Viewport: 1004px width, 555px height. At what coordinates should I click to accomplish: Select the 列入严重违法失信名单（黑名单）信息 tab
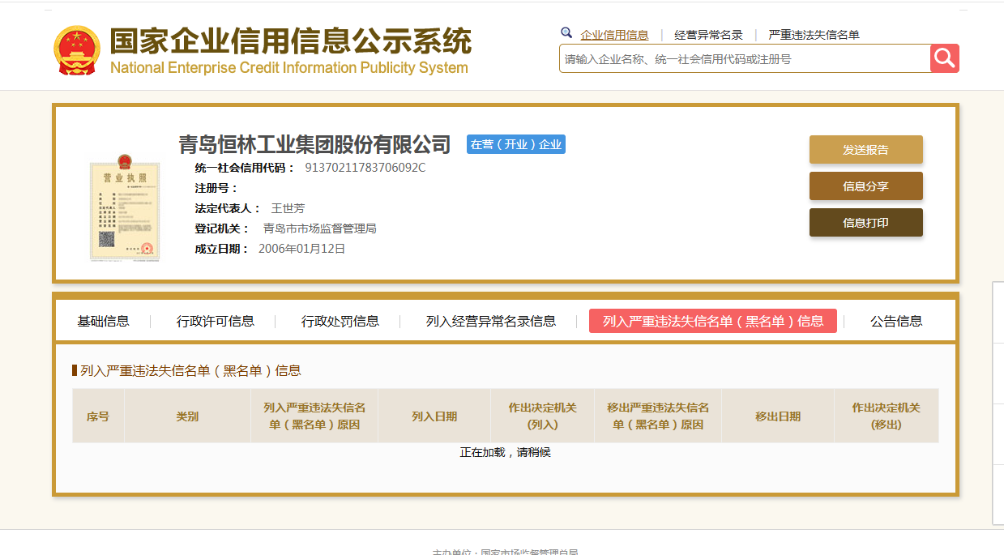tap(713, 321)
